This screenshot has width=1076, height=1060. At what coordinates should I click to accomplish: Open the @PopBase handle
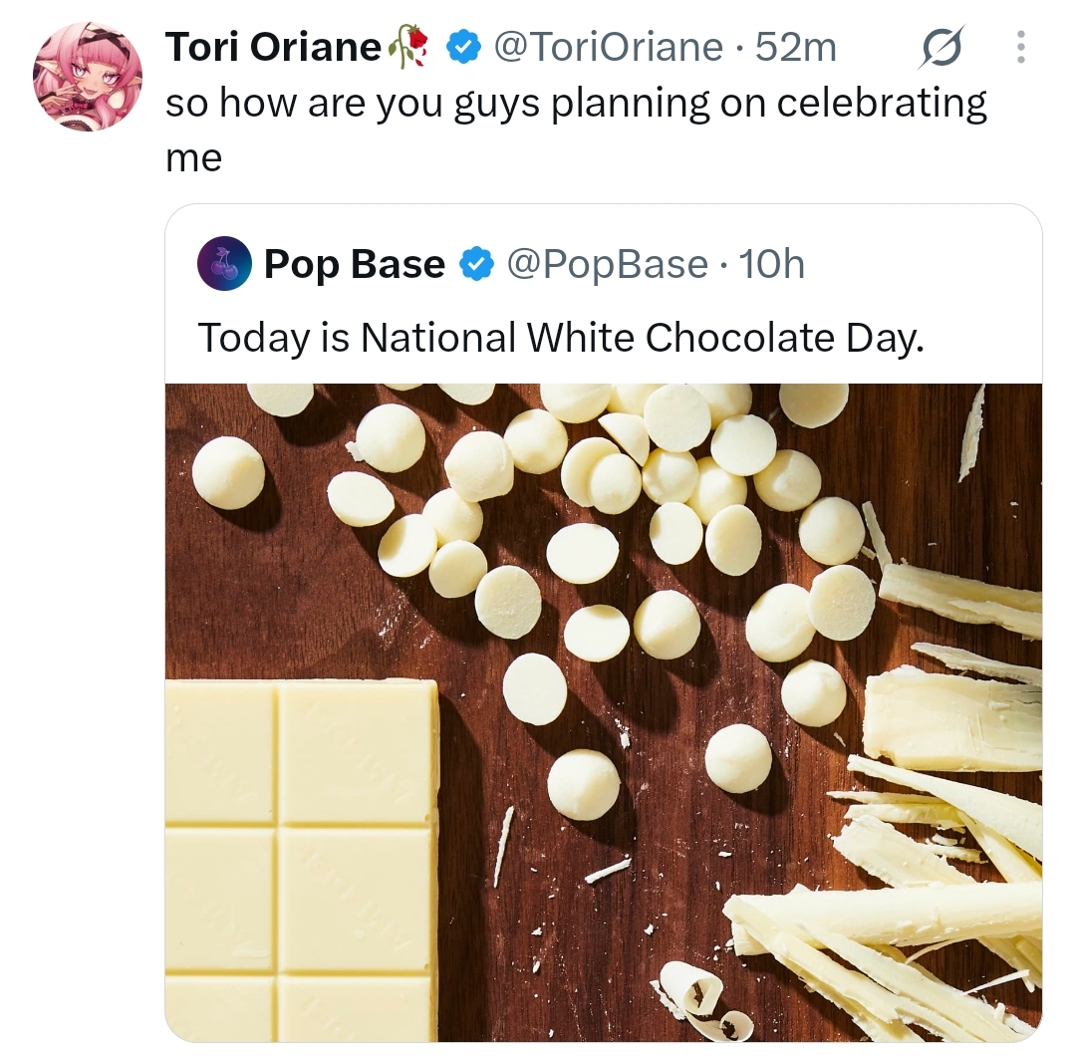click(608, 265)
